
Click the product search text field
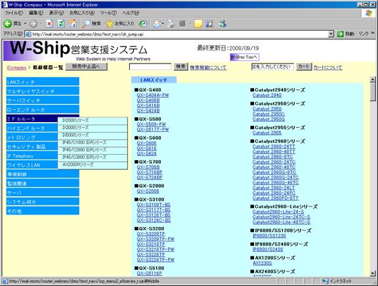(150, 67)
